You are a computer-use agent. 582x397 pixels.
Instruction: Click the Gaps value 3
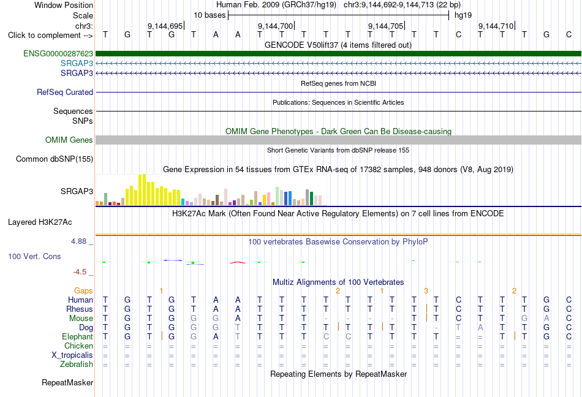(426, 291)
